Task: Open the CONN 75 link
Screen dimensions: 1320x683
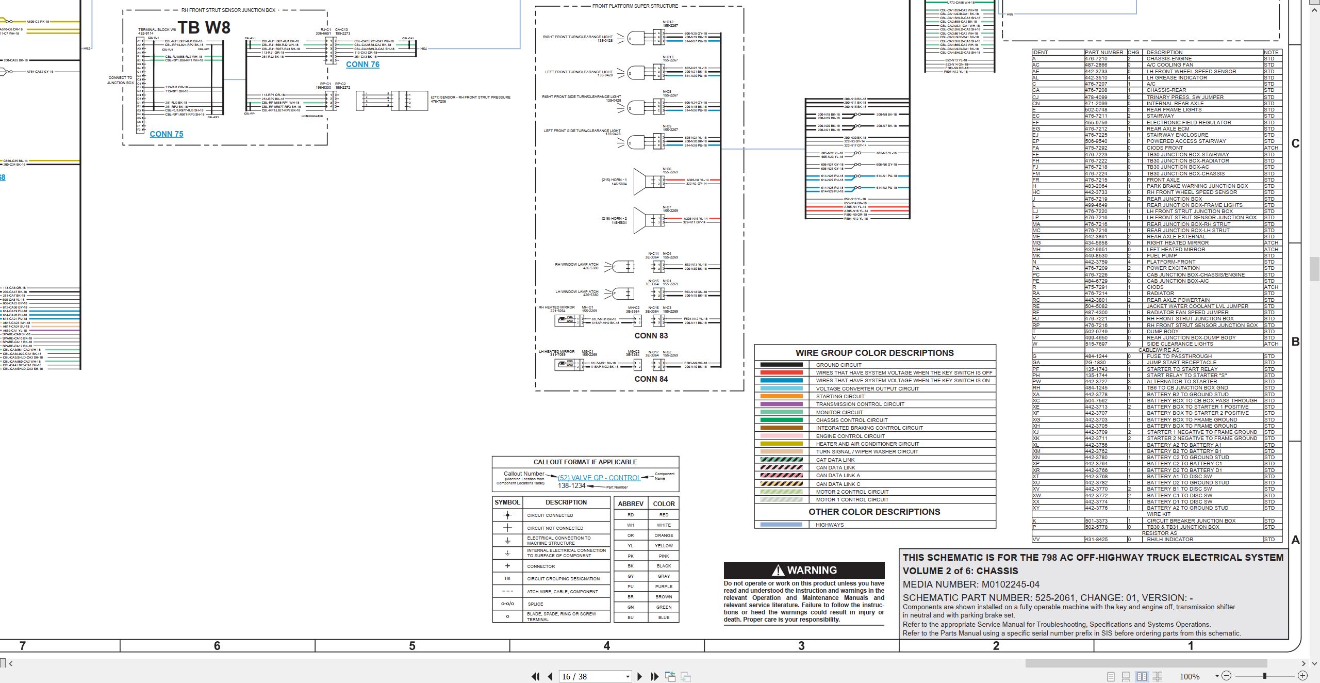Action: (x=166, y=134)
